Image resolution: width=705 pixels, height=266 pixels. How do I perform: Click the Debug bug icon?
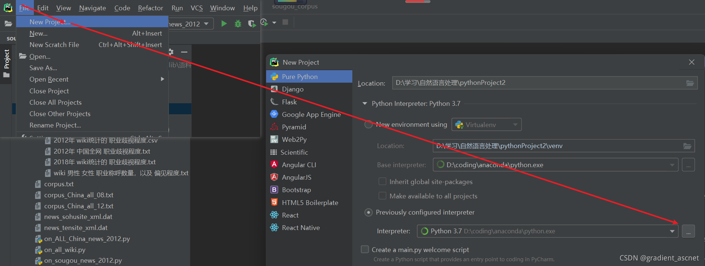click(x=238, y=24)
